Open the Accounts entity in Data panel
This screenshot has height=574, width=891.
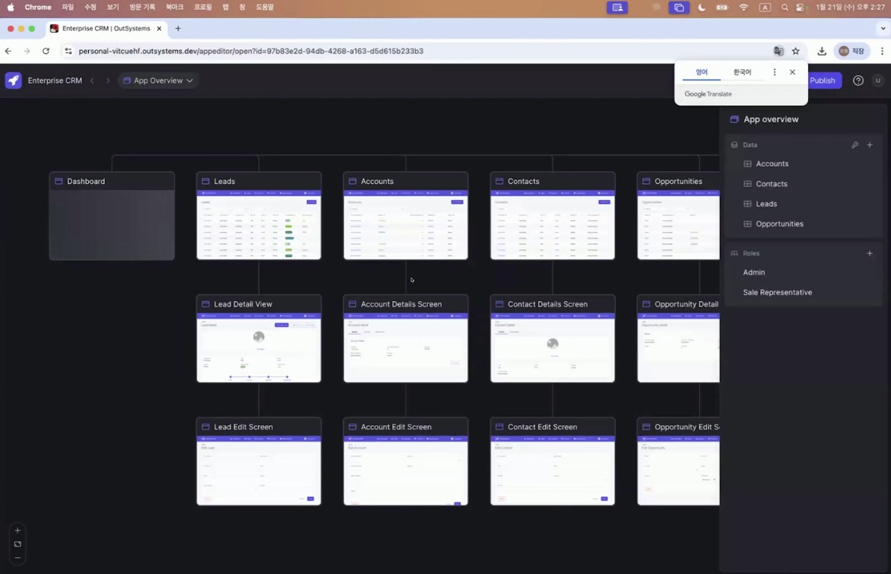(x=772, y=164)
